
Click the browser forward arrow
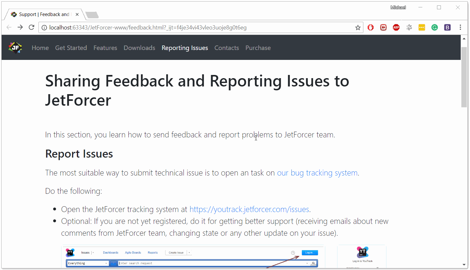[20, 27]
